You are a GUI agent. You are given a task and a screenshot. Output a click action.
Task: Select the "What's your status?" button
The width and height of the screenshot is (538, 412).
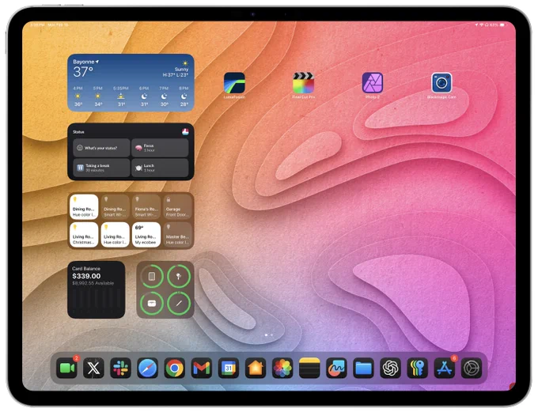click(101, 148)
